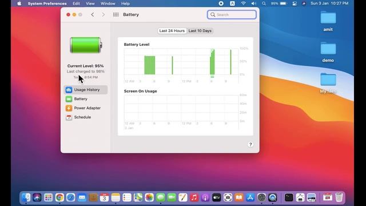
Task: Open Notes in the Dock
Action: point(116,197)
